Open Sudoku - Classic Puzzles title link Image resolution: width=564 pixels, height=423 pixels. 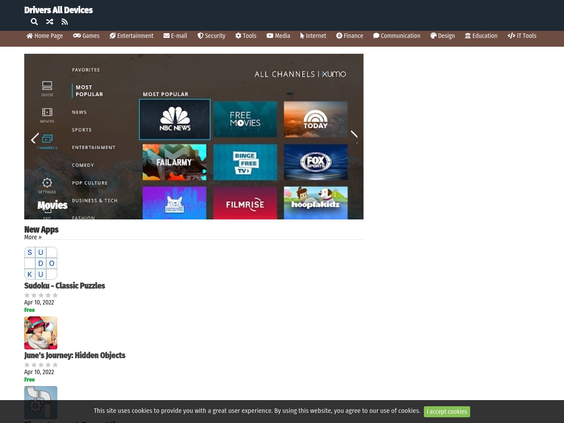(65, 286)
